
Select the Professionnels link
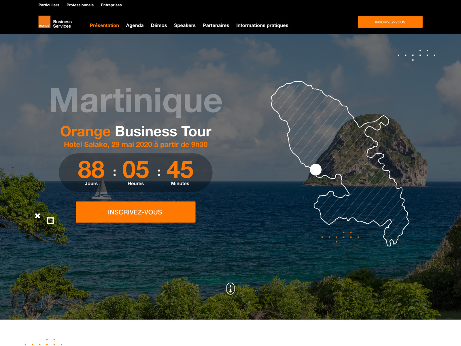pos(80,5)
